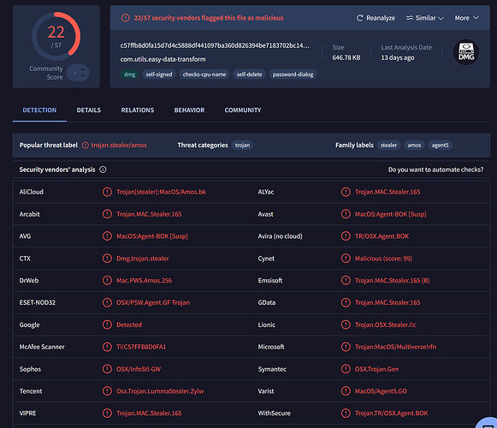Open the RELATIONS tab
This screenshot has height=428, width=497.
138,110
